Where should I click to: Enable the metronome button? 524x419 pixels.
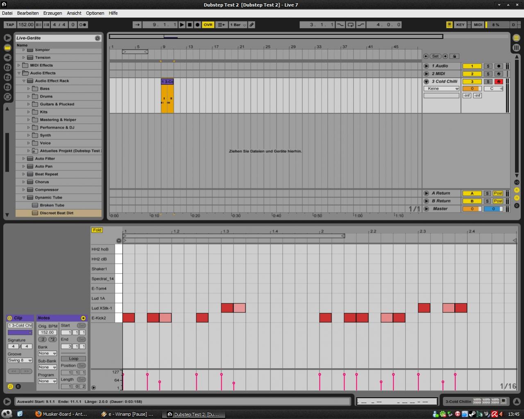(82, 25)
